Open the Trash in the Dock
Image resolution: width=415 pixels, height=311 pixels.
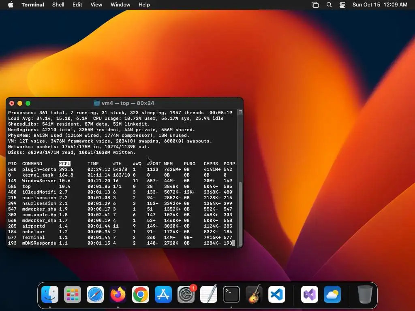point(365,294)
